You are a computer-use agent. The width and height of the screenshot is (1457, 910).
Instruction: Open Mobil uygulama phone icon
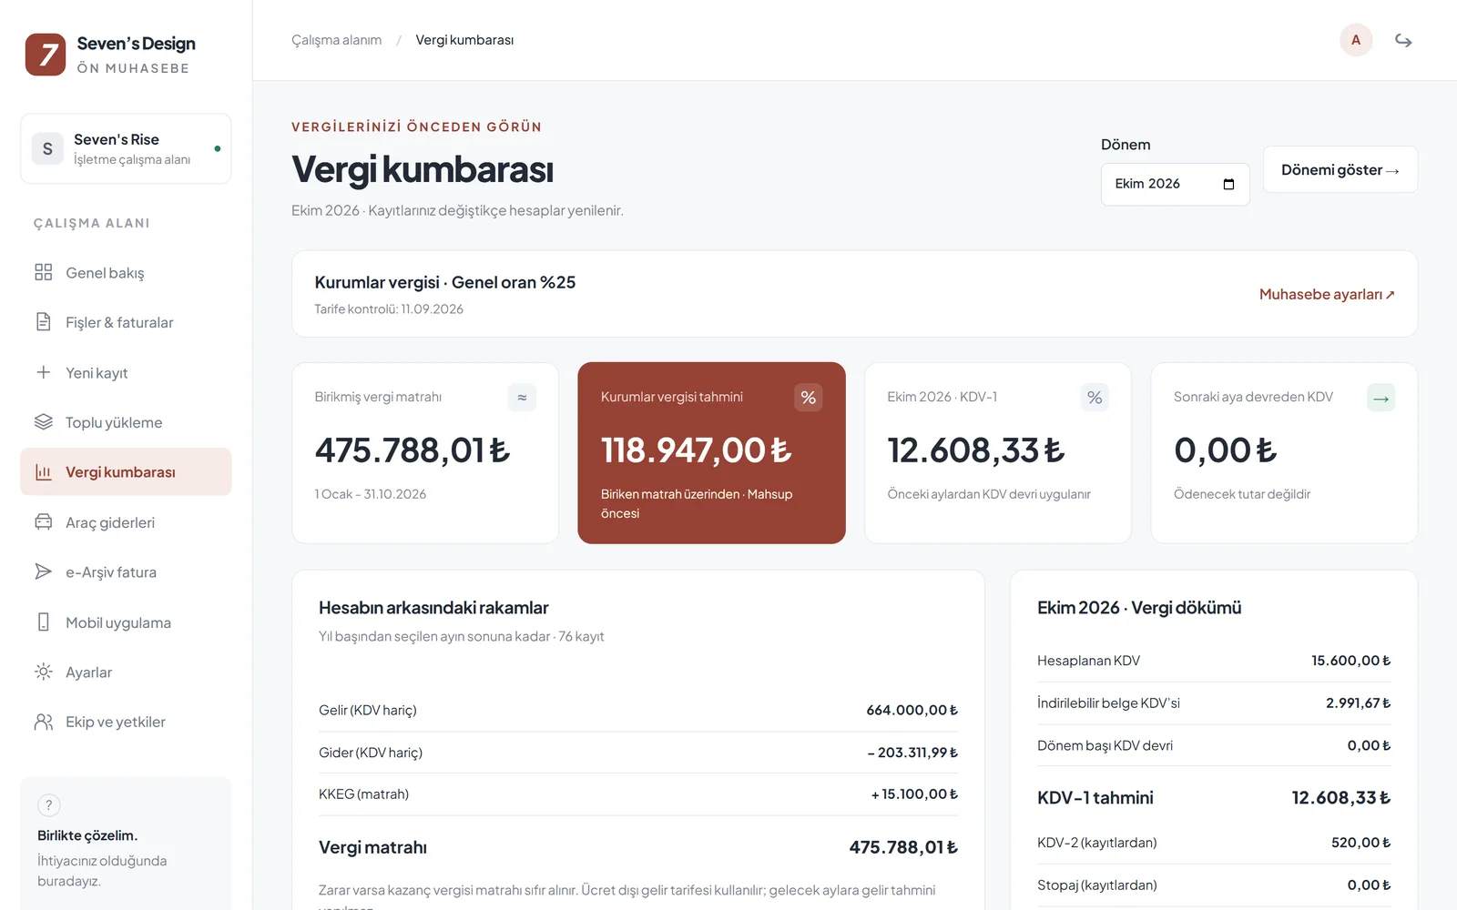click(44, 622)
